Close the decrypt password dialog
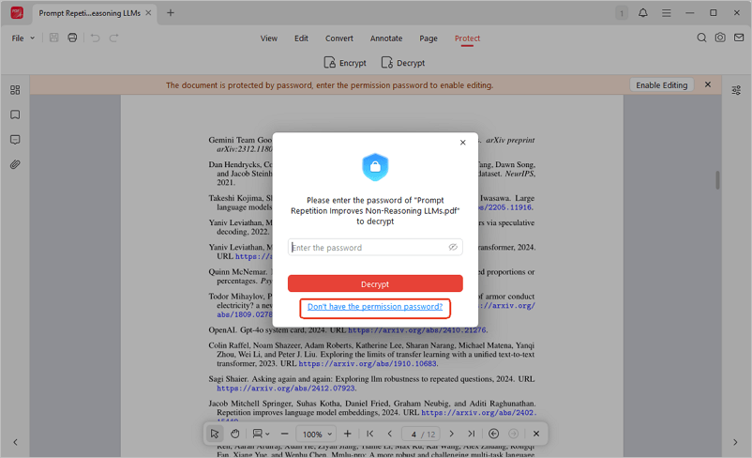 (x=462, y=142)
